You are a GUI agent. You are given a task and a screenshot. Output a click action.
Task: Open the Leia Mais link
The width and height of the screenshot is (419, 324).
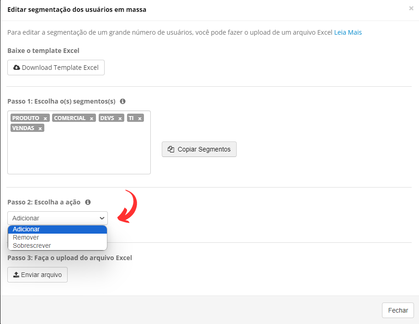pyautogui.click(x=348, y=32)
